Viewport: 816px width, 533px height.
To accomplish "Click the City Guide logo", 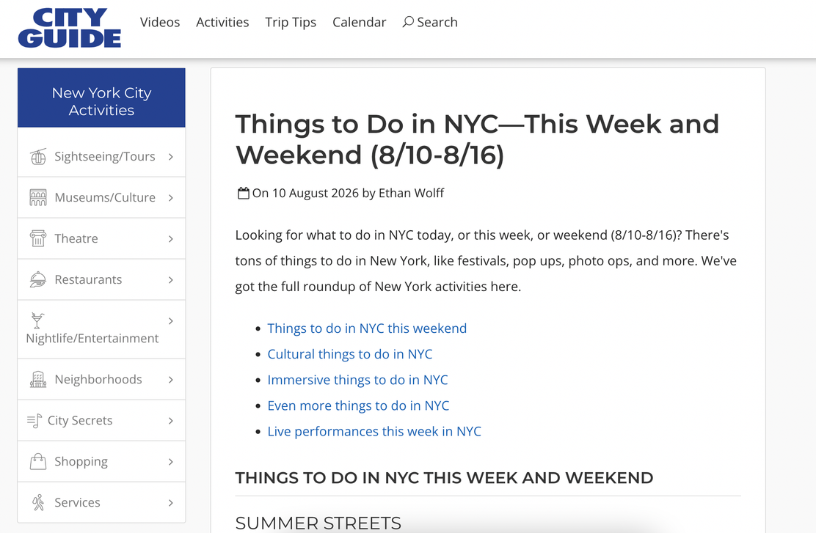I will [70, 28].
